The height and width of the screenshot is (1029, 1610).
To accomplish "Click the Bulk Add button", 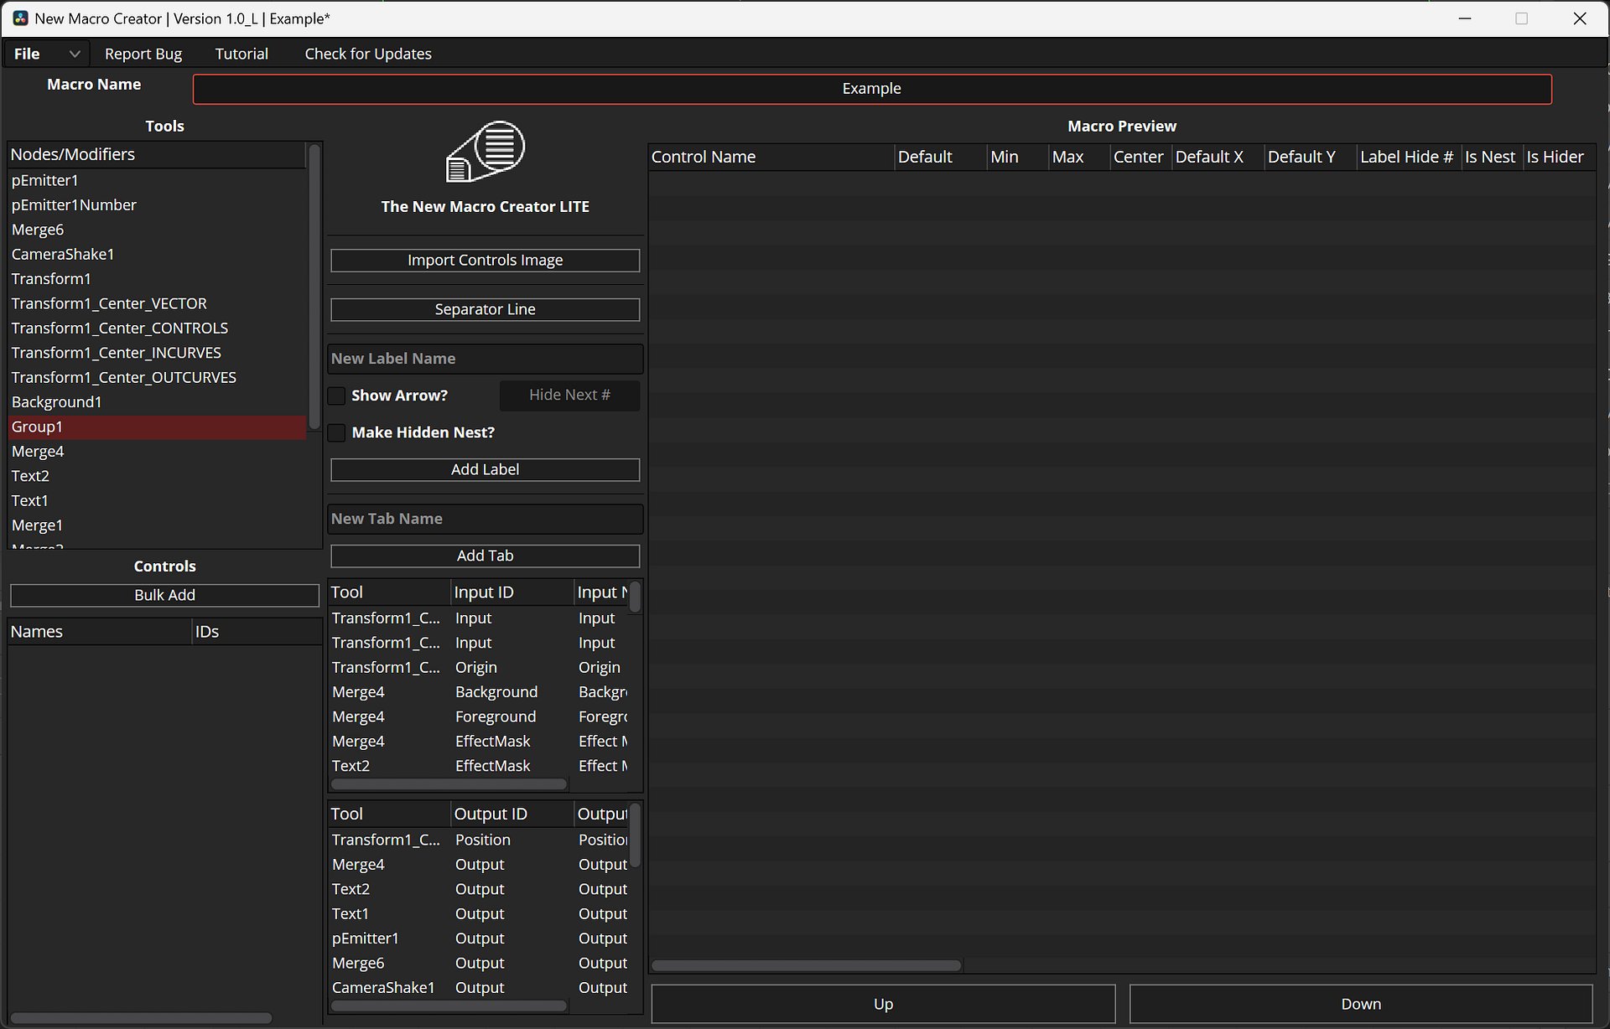I will 164,595.
